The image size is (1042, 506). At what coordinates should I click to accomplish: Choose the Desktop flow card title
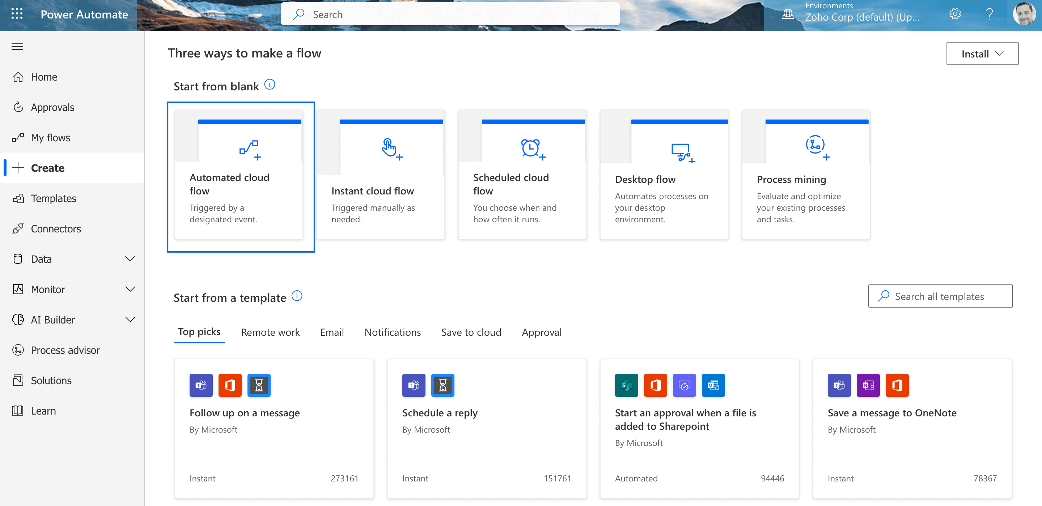click(x=645, y=179)
